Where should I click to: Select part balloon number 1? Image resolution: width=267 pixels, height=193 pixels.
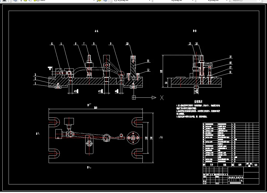coord(35,83)
